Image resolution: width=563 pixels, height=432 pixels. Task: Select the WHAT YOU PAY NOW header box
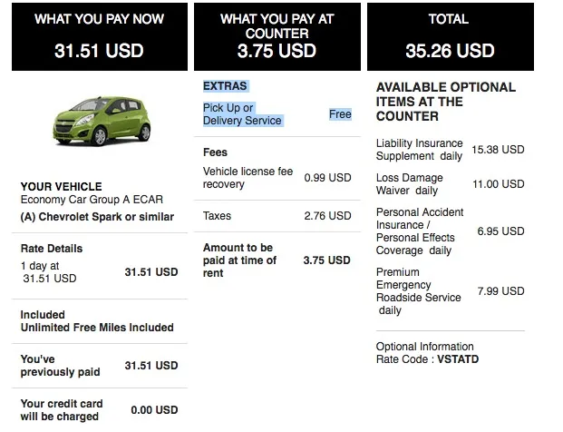pyautogui.click(x=100, y=36)
